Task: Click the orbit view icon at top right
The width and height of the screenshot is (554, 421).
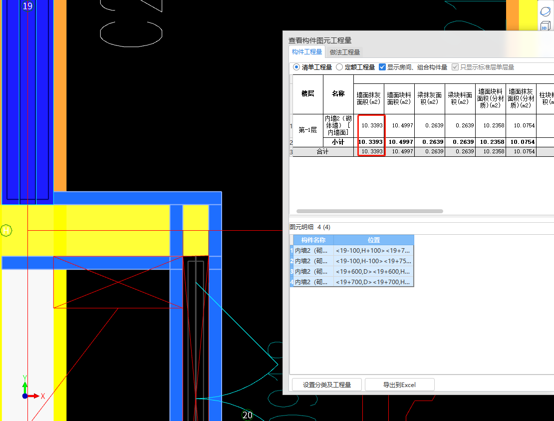Action: 545,11
